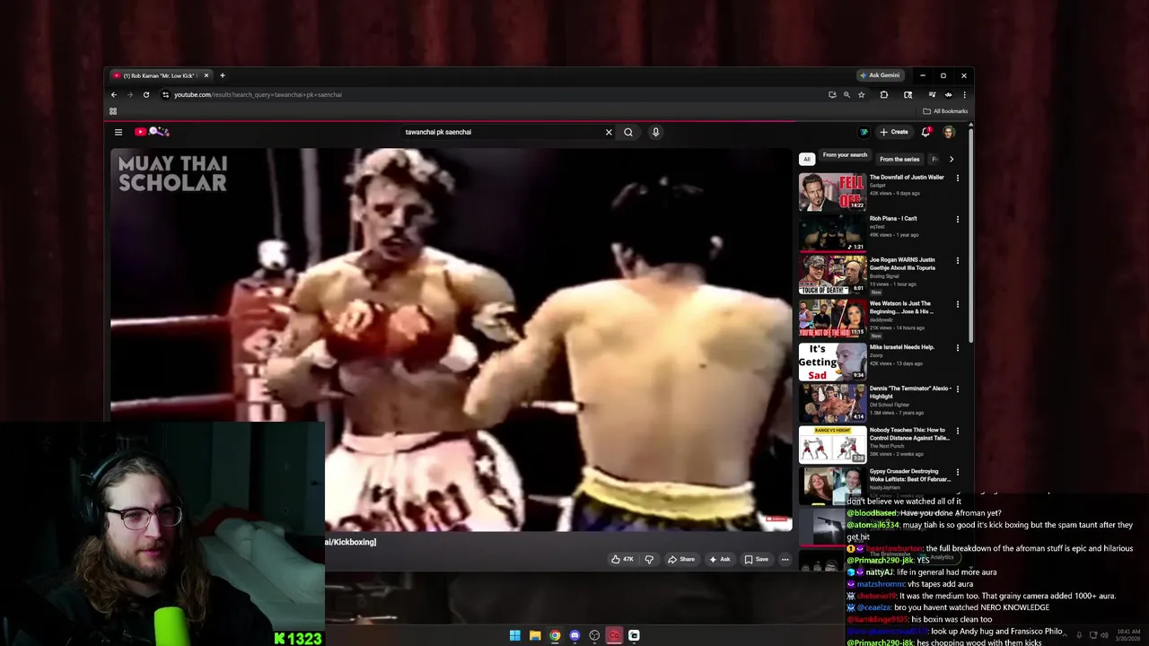Open the YouTube guide hamburger menu

(118, 132)
